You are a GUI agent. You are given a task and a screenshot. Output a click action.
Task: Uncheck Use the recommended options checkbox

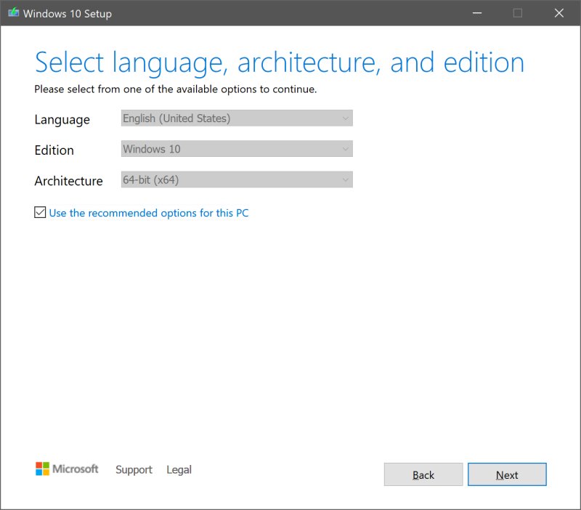pyautogui.click(x=40, y=213)
